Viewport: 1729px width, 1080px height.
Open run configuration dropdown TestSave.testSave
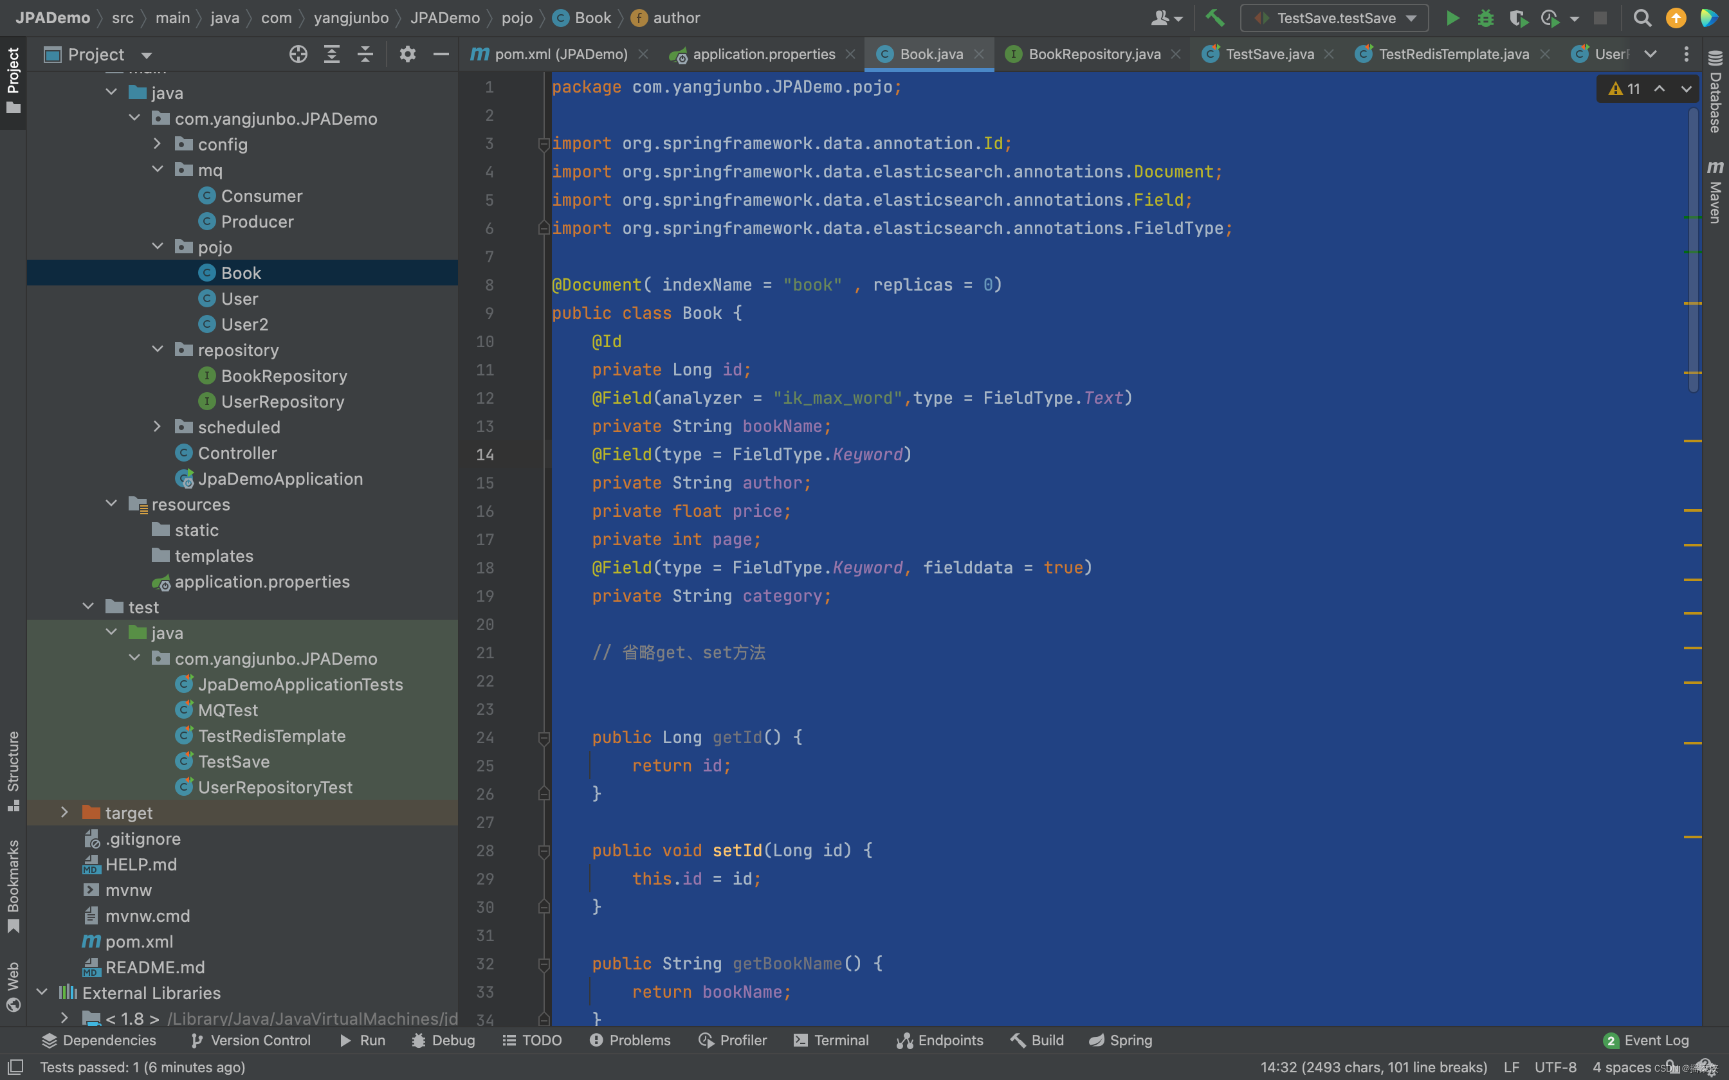tap(1334, 18)
